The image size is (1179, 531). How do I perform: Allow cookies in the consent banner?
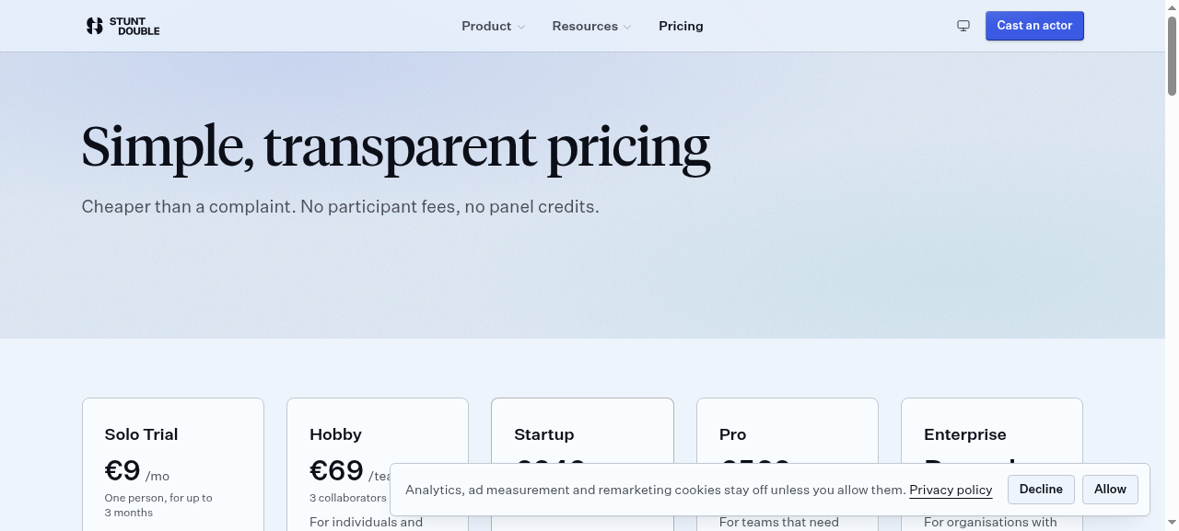[1110, 490]
